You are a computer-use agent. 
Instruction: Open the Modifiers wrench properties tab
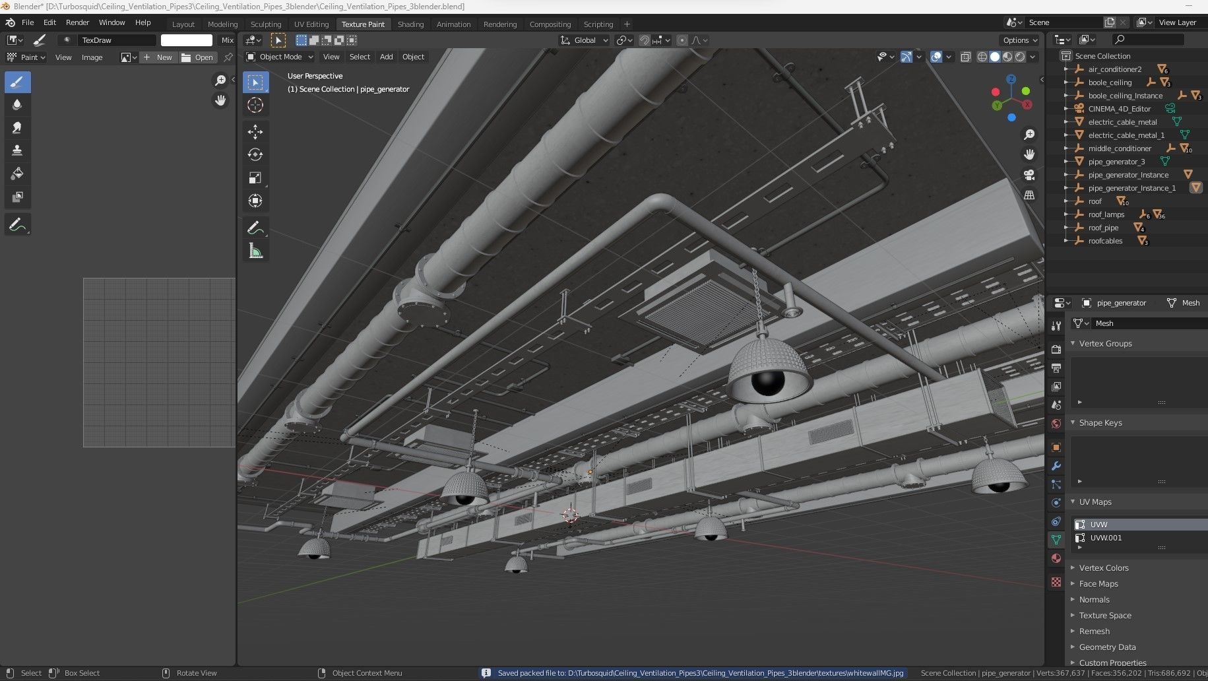(1056, 466)
